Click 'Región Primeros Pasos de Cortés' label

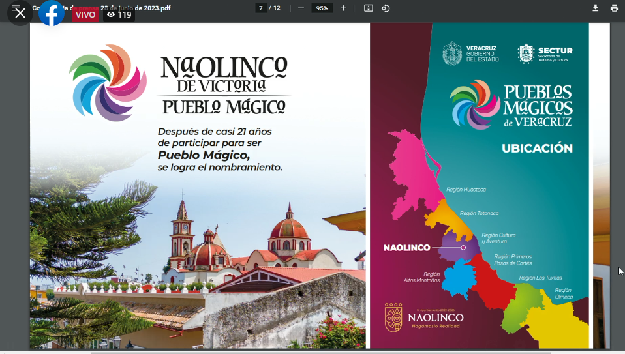(x=513, y=259)
